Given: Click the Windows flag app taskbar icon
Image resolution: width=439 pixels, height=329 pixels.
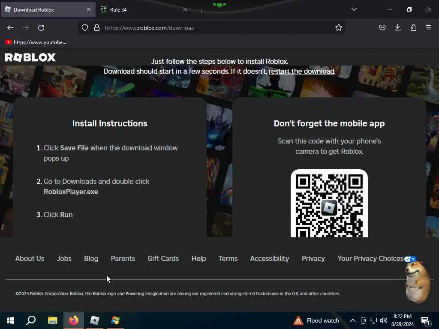Looking at the screenshot, I should 115,320.
